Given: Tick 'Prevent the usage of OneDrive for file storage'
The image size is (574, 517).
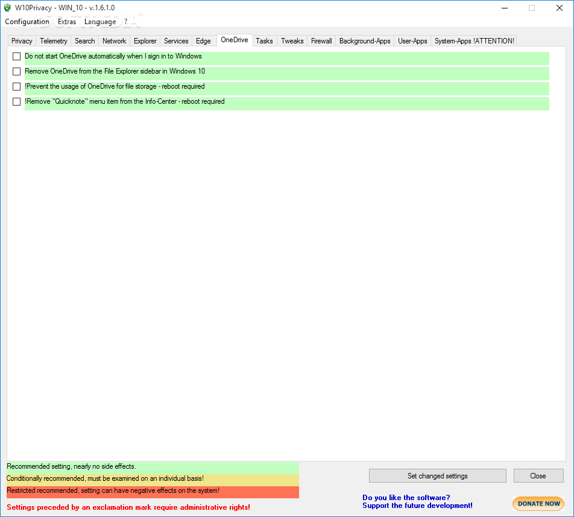Looking at the screenshot, I should click(x=16, y=86).
